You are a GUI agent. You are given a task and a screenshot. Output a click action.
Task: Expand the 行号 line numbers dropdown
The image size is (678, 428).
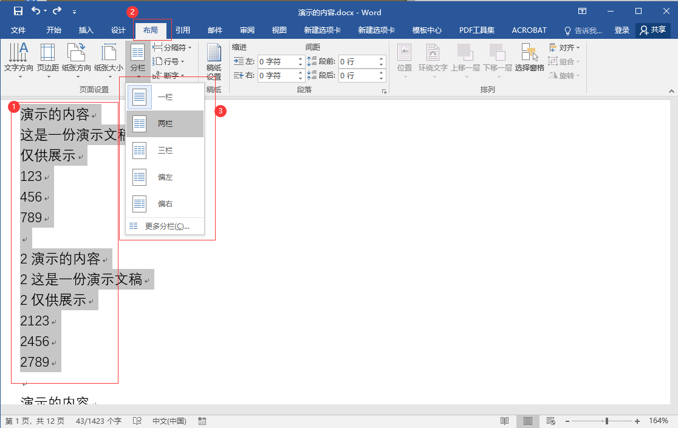click(169, 61)
